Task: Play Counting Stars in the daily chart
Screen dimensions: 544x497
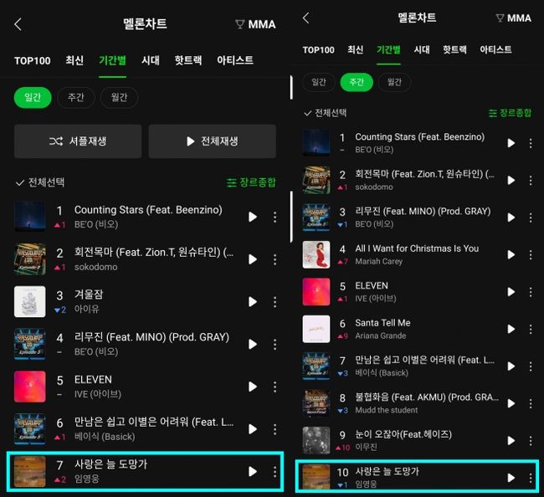Action: pos(253,217)
